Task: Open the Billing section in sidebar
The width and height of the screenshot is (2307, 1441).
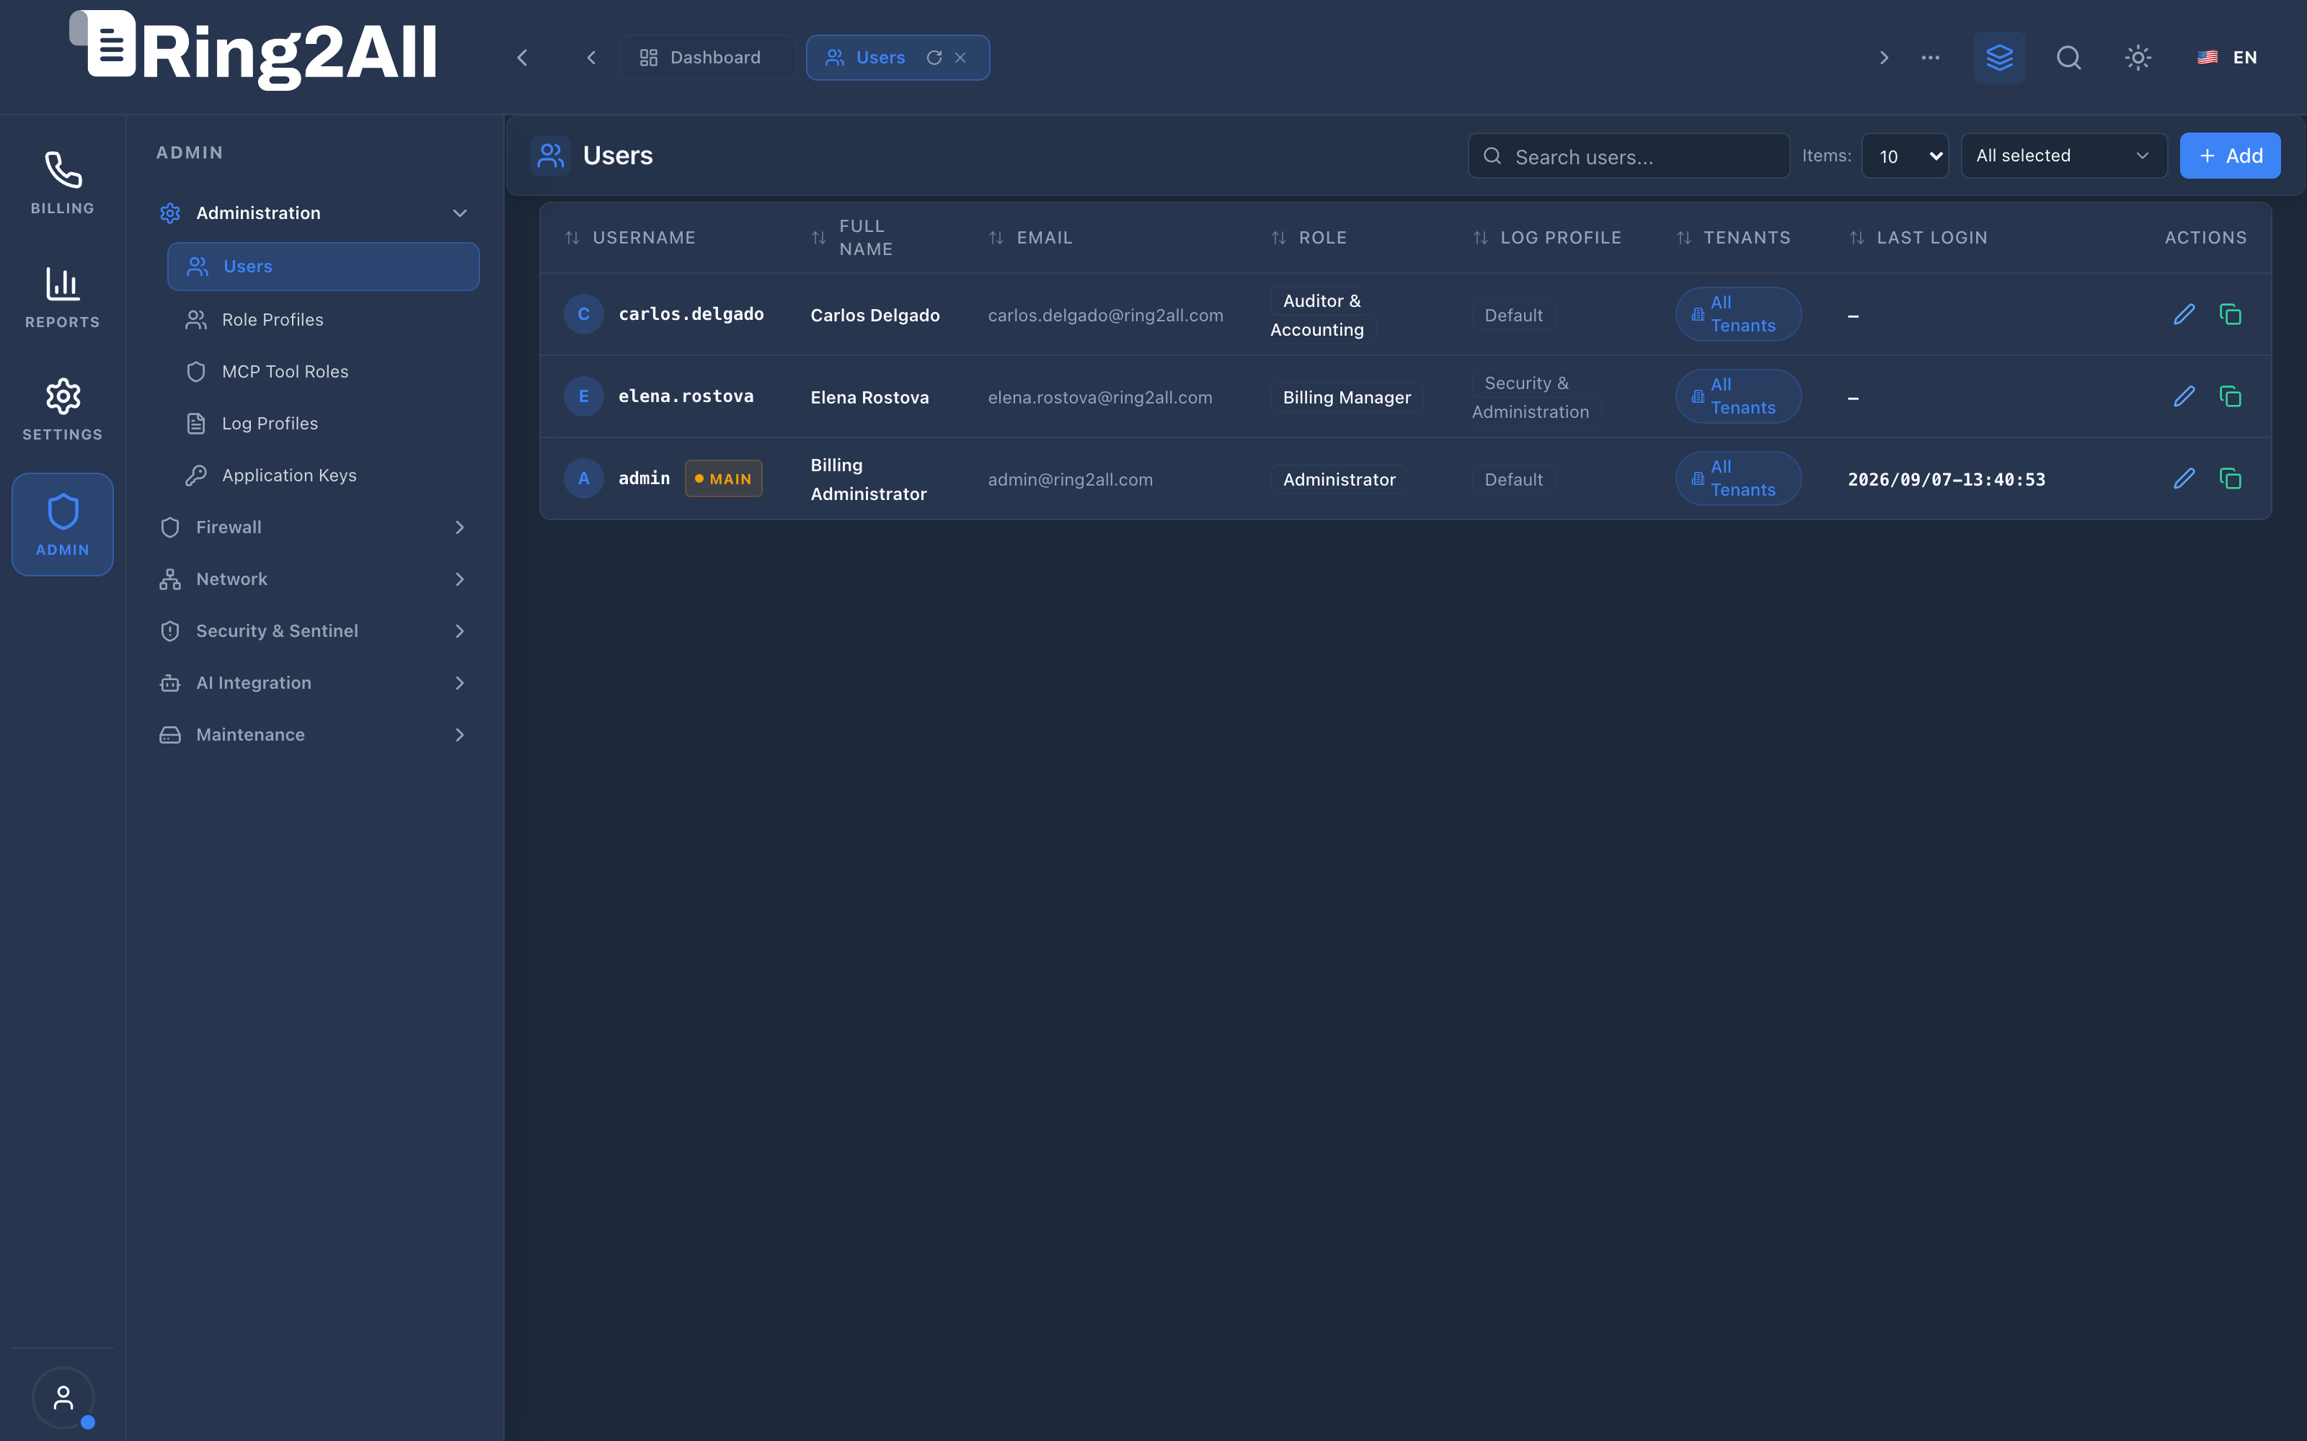Action: (62, 183)
